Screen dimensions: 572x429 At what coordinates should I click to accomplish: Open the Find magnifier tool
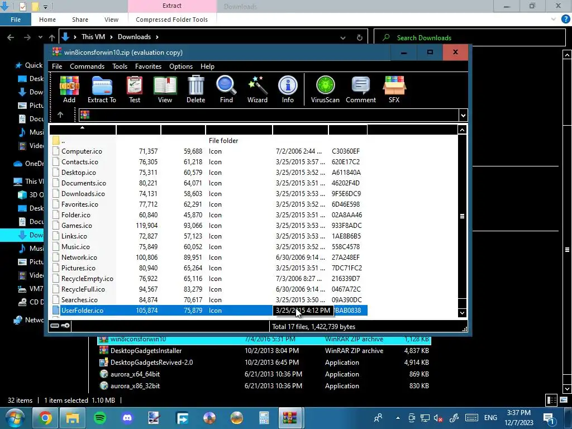(226, 89)
